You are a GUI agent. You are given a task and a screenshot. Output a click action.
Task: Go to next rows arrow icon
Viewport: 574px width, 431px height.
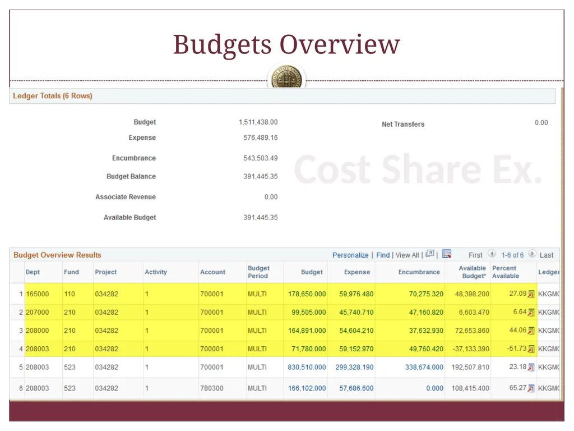533,254
